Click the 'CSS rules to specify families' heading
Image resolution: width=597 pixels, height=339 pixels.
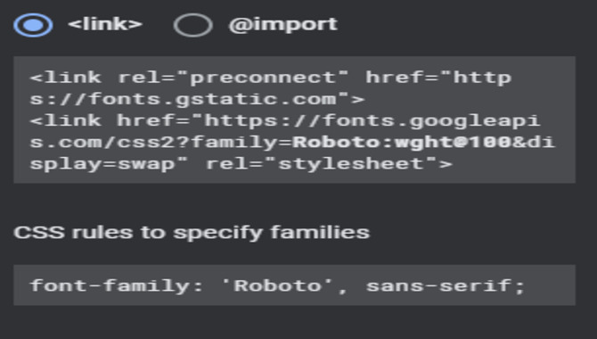pos(192,233)
